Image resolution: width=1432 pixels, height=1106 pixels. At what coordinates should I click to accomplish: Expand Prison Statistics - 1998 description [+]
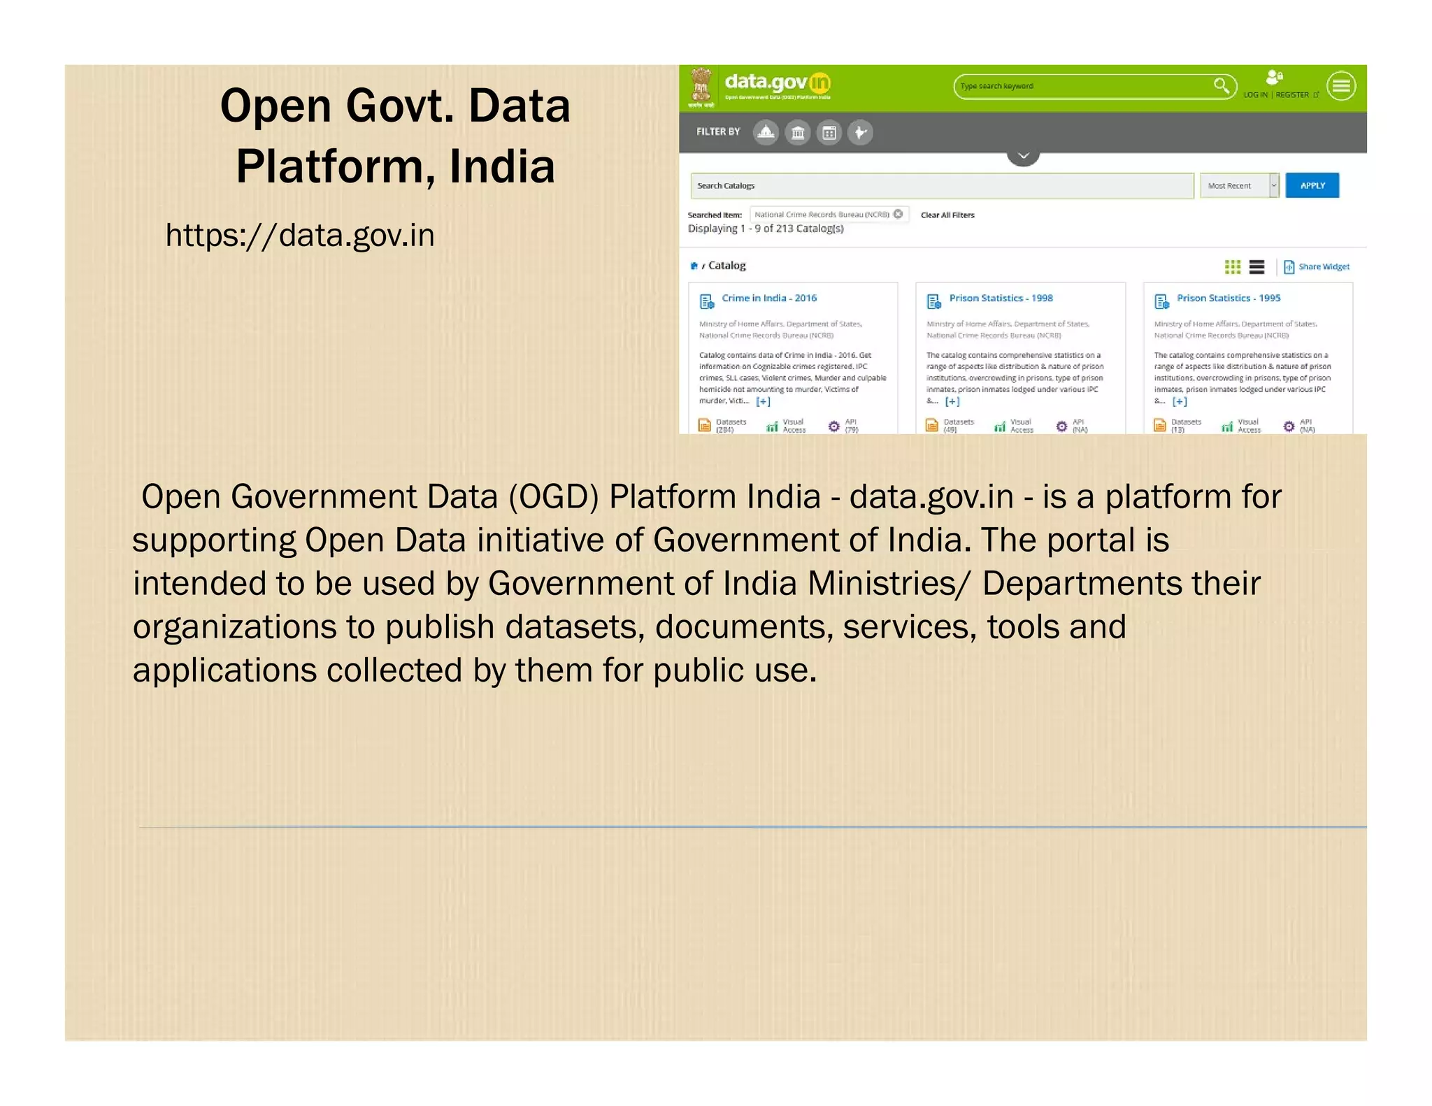pyautogui.click(x=952, y=401)
